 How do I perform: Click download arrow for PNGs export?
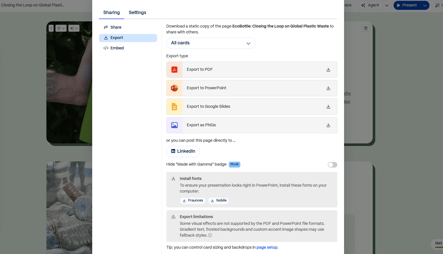[x=328, y=125]
